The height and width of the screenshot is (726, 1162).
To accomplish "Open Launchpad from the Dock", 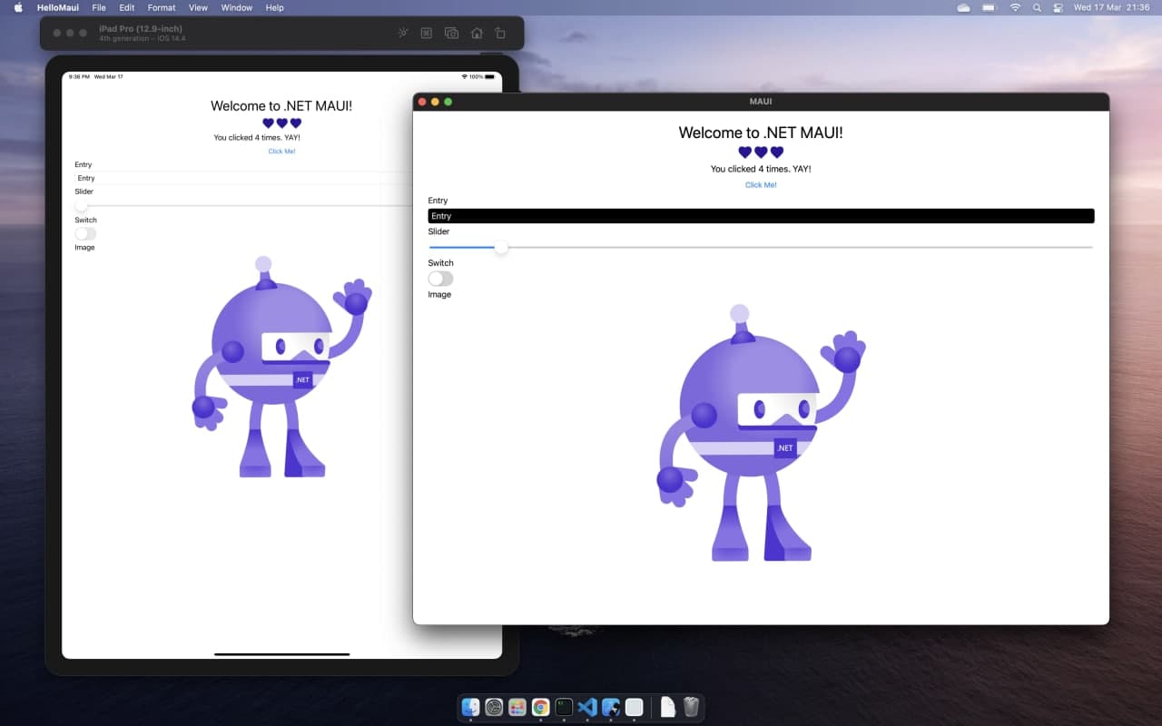I will (517, 707).
